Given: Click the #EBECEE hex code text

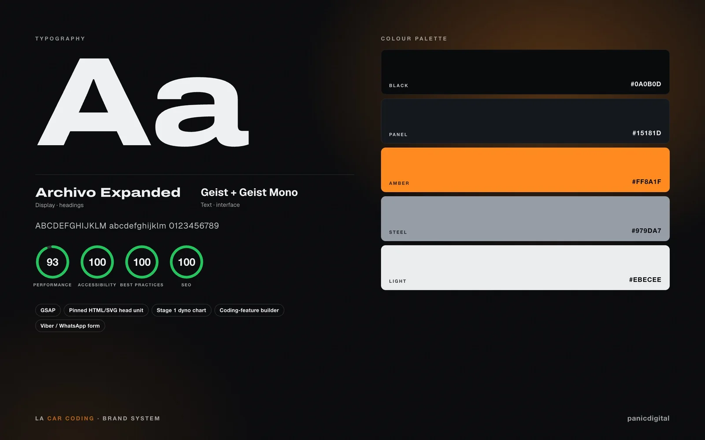Looking at the screenshot, I should point(645,280).
